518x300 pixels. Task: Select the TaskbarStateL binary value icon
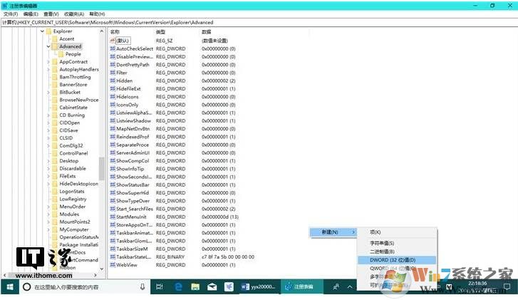pyautogui.click(x=112, y=257)
